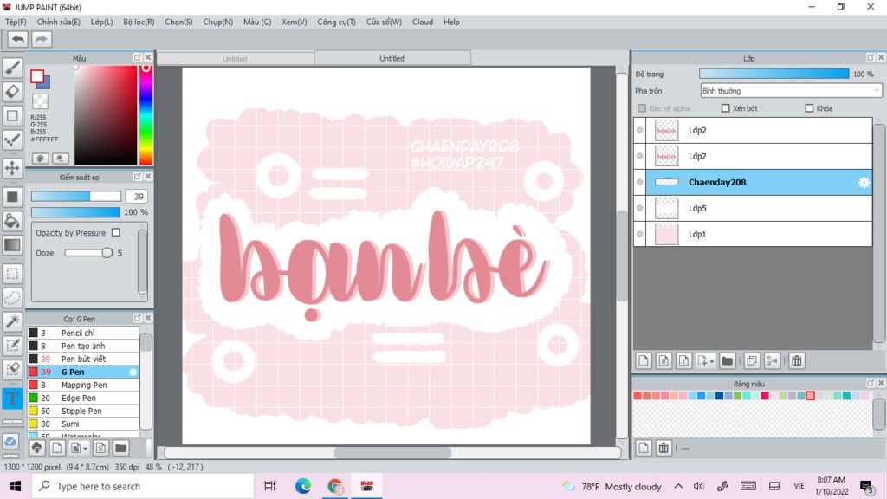The image size is (887, 499).
Task: Select the Gradient tool
Action: [x=12, y=244]
